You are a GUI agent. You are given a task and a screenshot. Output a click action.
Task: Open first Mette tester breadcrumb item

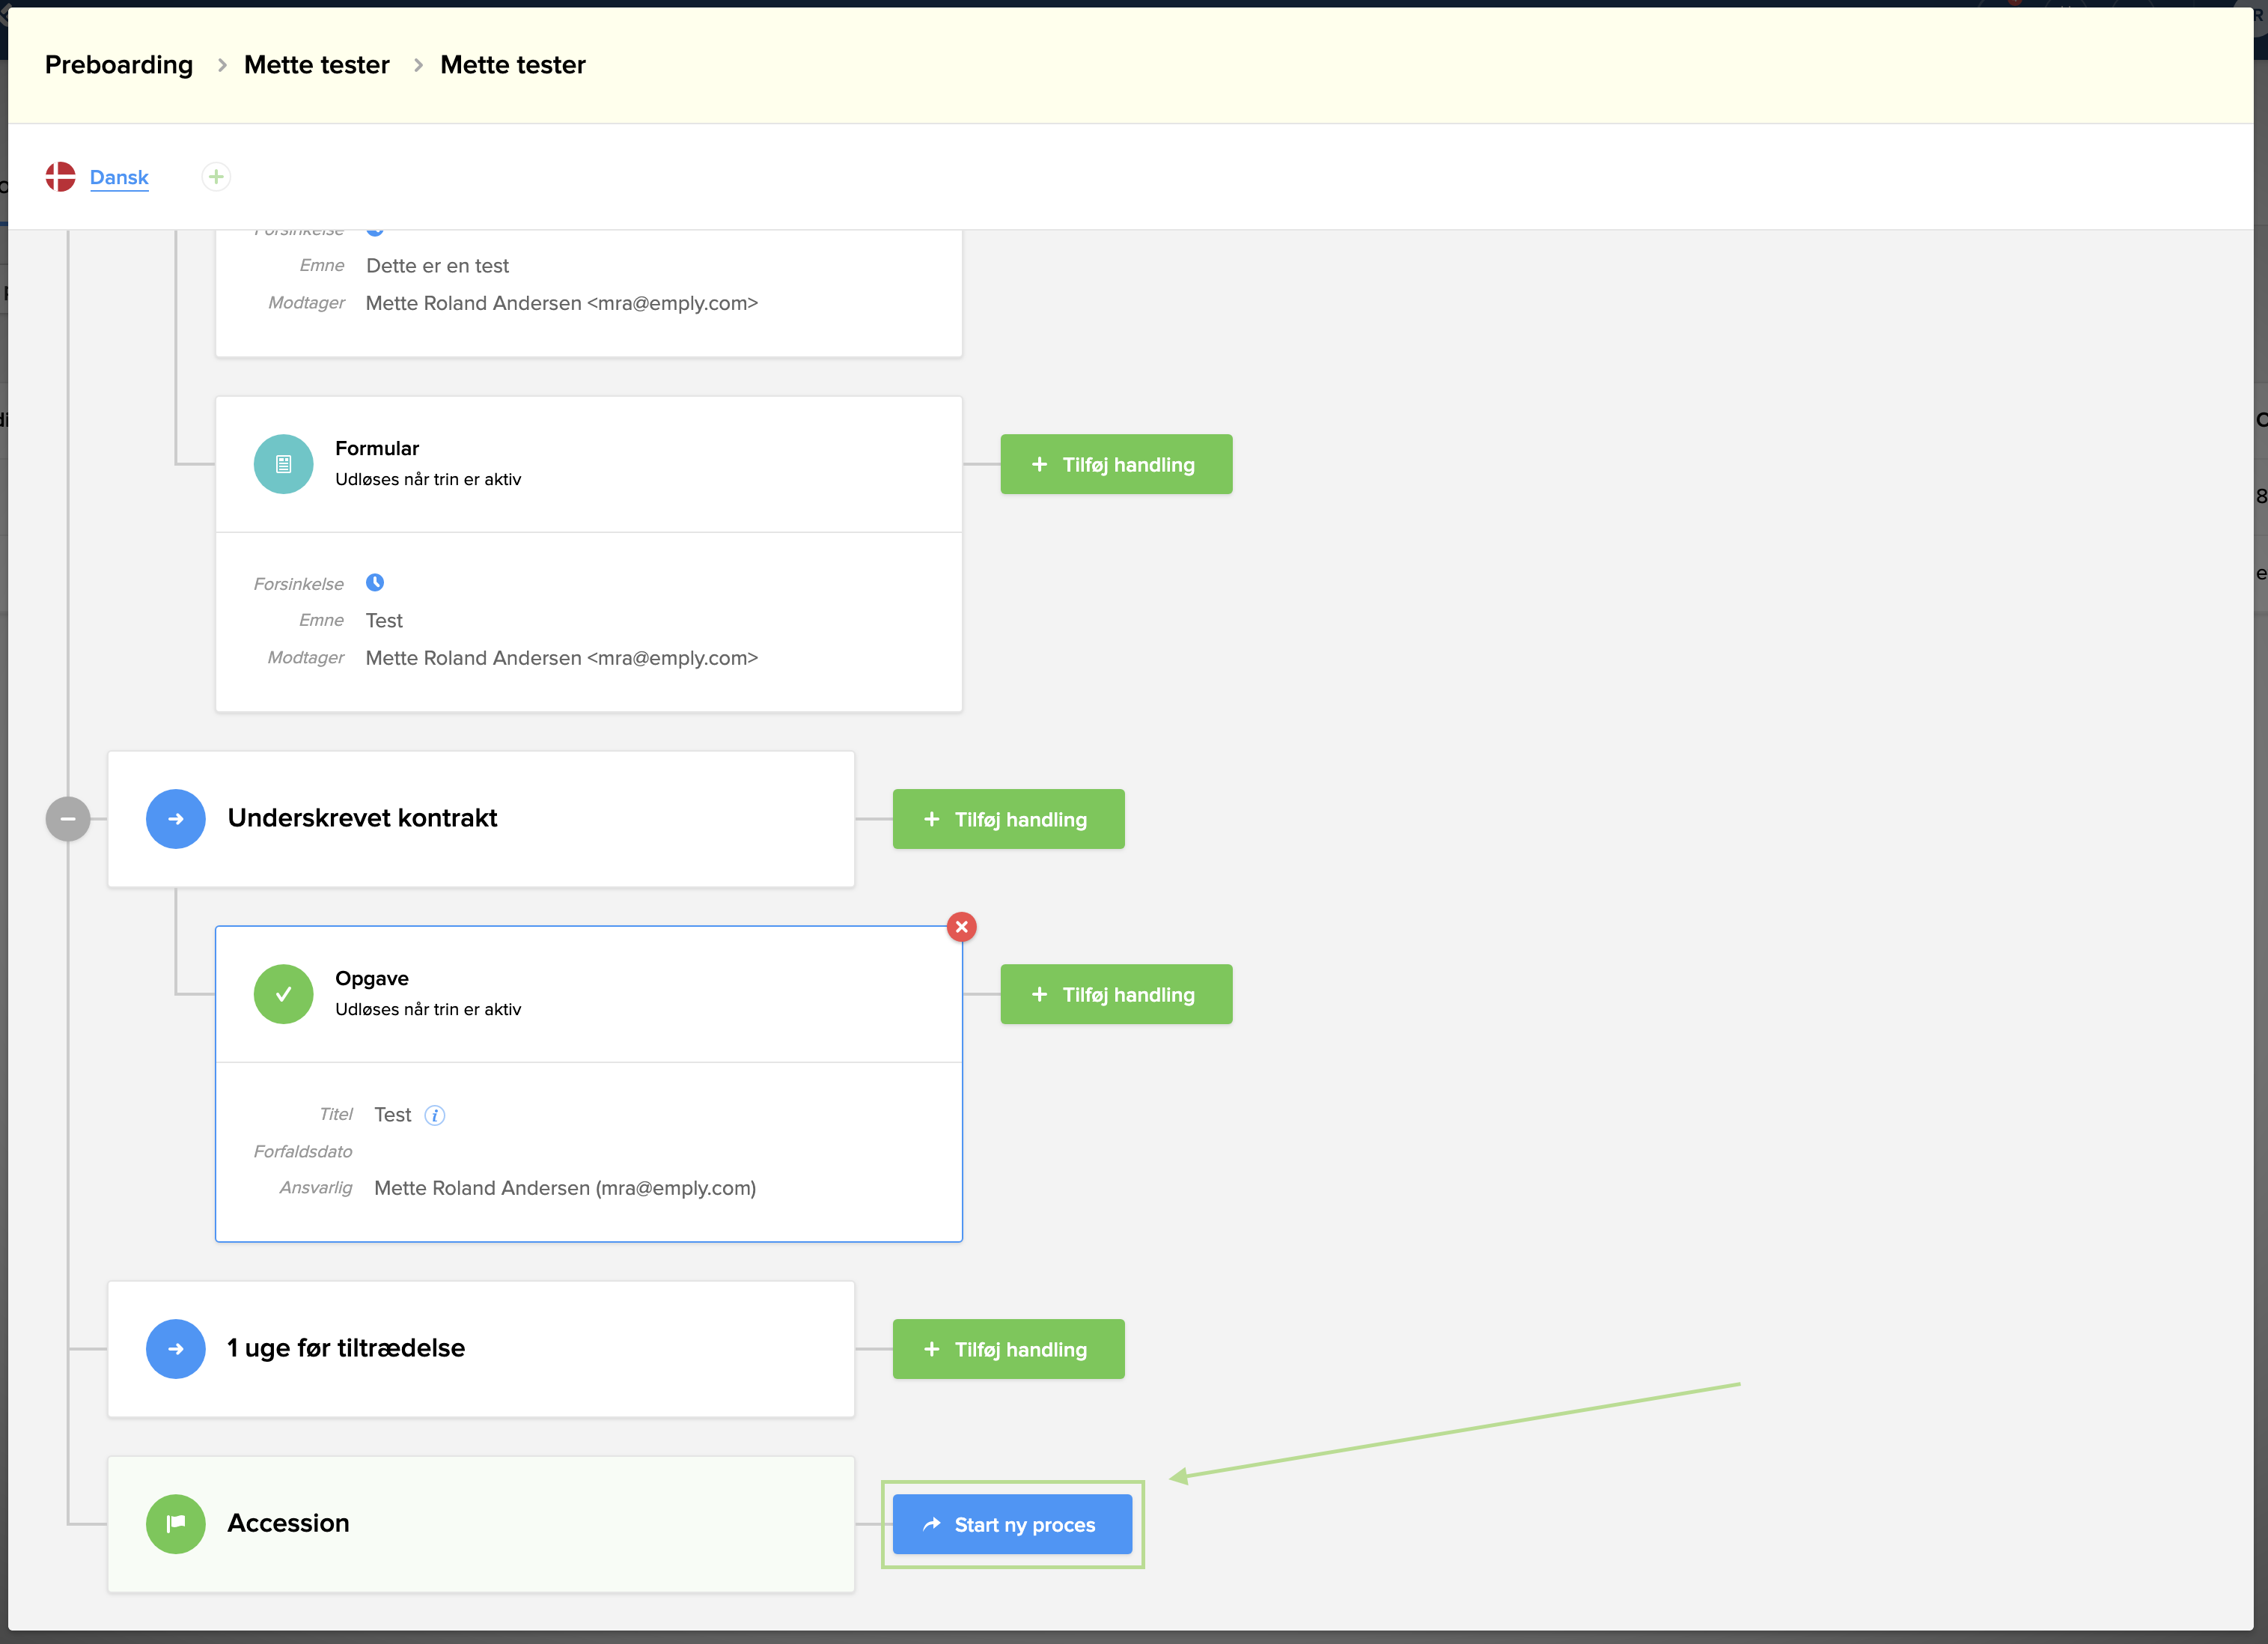[316, 65]
